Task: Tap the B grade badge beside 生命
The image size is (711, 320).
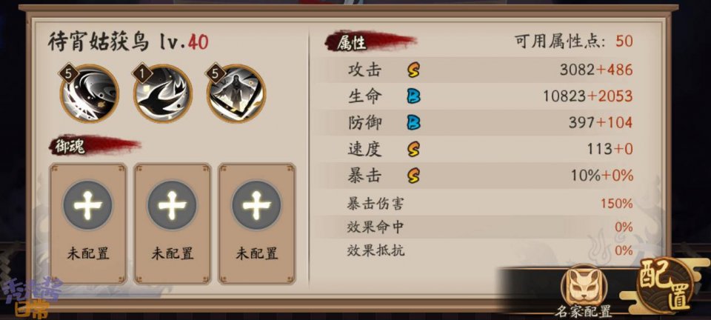Action: [413, 96]
